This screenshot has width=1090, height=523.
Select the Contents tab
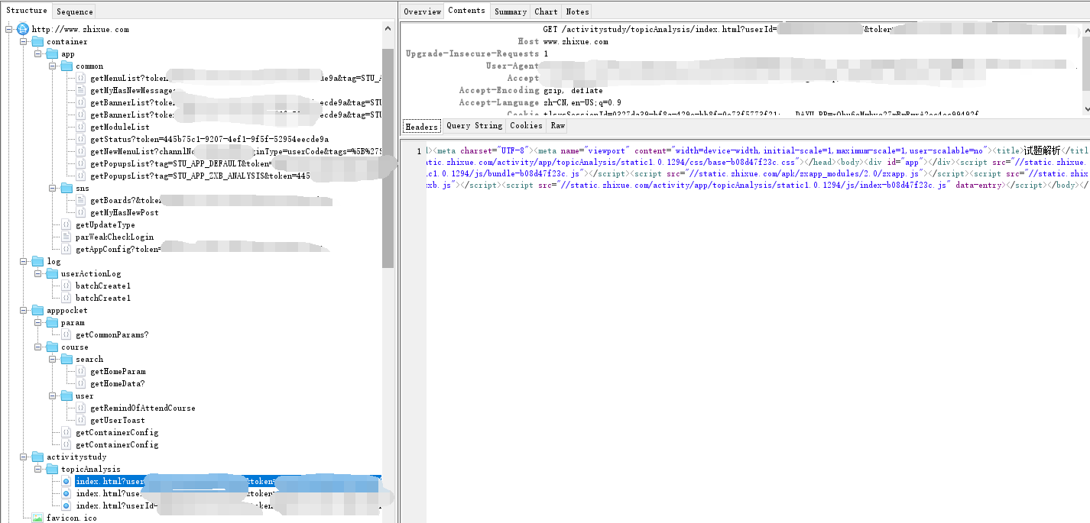466,11
